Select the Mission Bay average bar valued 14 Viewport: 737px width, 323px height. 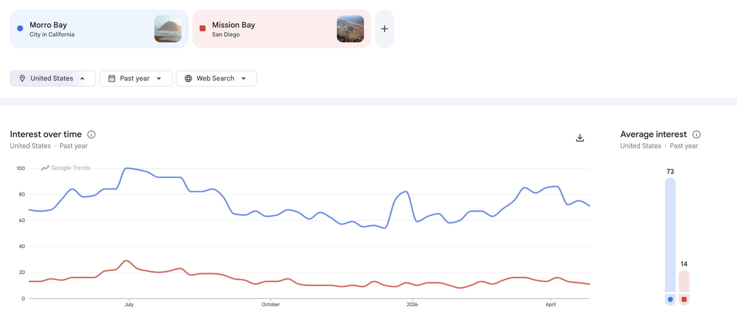[x=684, y=281]
